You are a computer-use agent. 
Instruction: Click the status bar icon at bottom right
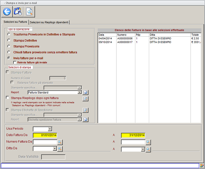tap(202, 166)
